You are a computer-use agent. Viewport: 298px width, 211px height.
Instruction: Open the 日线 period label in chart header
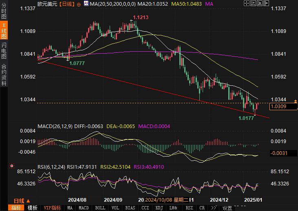pyautogui.click(x=67, y=4)
